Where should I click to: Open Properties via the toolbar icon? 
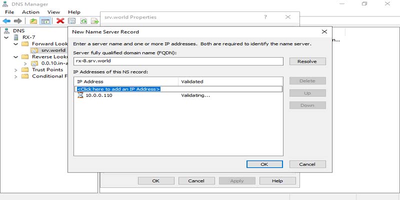71,21
